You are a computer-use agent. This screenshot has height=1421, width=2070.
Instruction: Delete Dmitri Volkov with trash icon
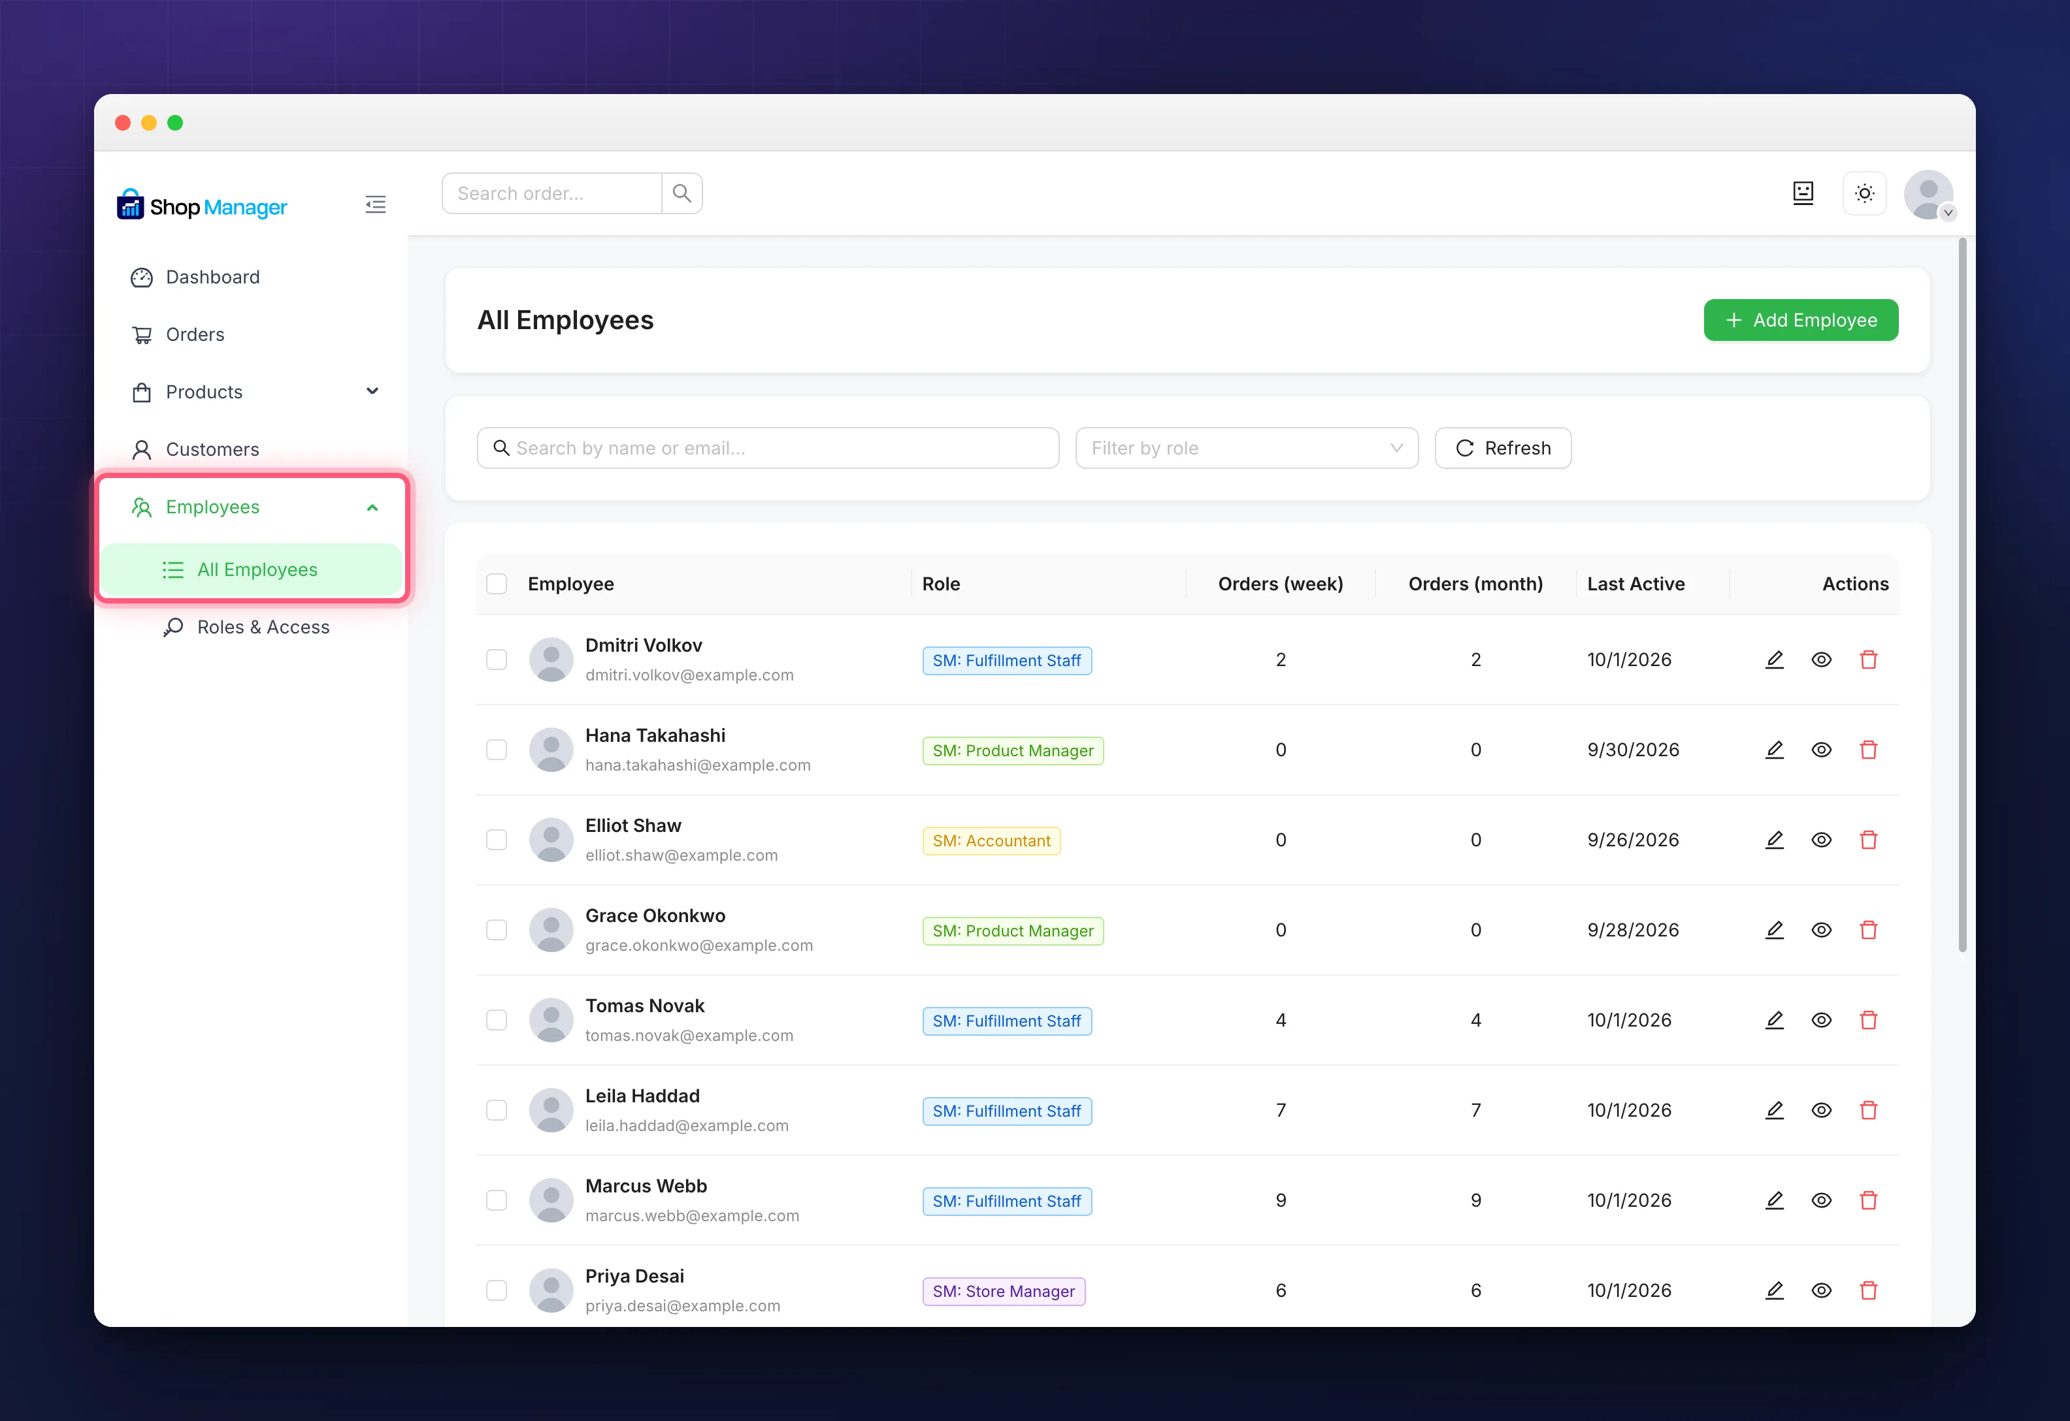pos(1869,660)
